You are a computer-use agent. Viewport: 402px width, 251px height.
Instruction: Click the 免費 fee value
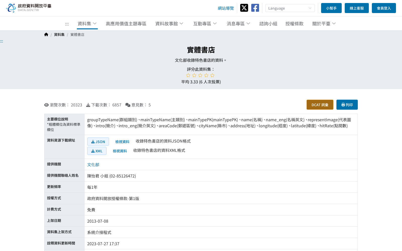91,210
